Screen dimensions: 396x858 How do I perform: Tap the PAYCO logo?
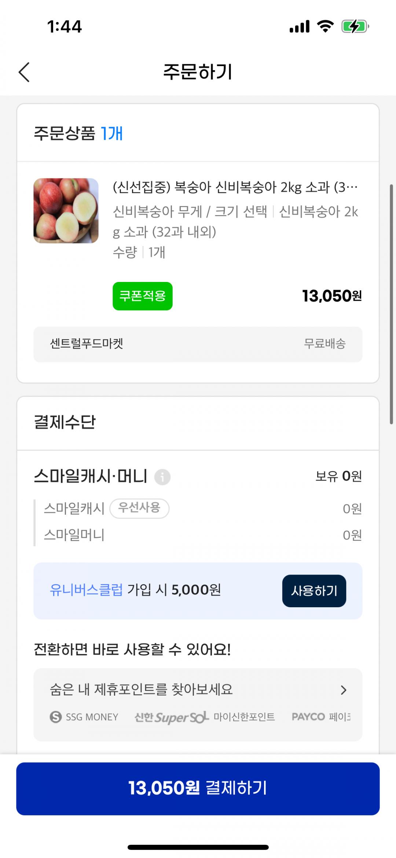(x=308, y=717)
